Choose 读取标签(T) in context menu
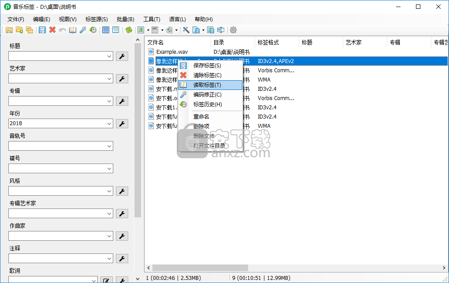The width and height of the screenshot is (449, 283). click(211, 85)
